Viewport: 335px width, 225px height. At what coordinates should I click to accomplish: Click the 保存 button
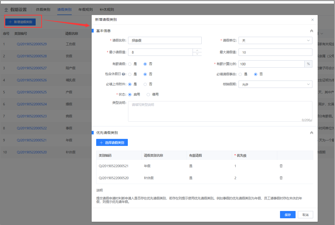coord(288,215)
